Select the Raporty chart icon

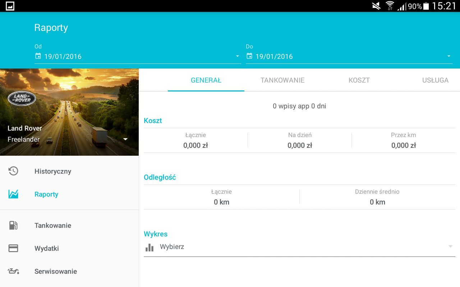pos(13,194)
